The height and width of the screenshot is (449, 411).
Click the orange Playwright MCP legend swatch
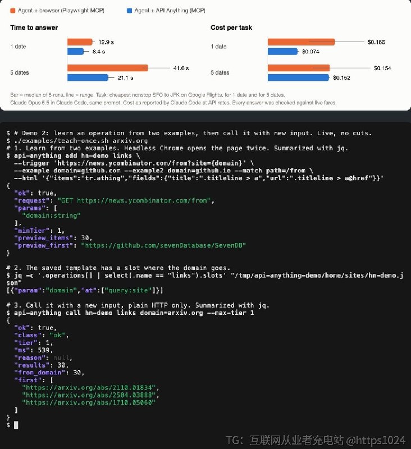tap(12, 11)
